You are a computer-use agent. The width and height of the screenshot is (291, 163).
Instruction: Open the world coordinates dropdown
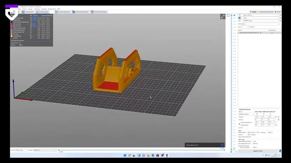point(246,114)
